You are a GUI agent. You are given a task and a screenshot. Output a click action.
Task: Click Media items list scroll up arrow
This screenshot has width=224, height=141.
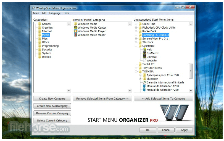(x=130, y=24)
